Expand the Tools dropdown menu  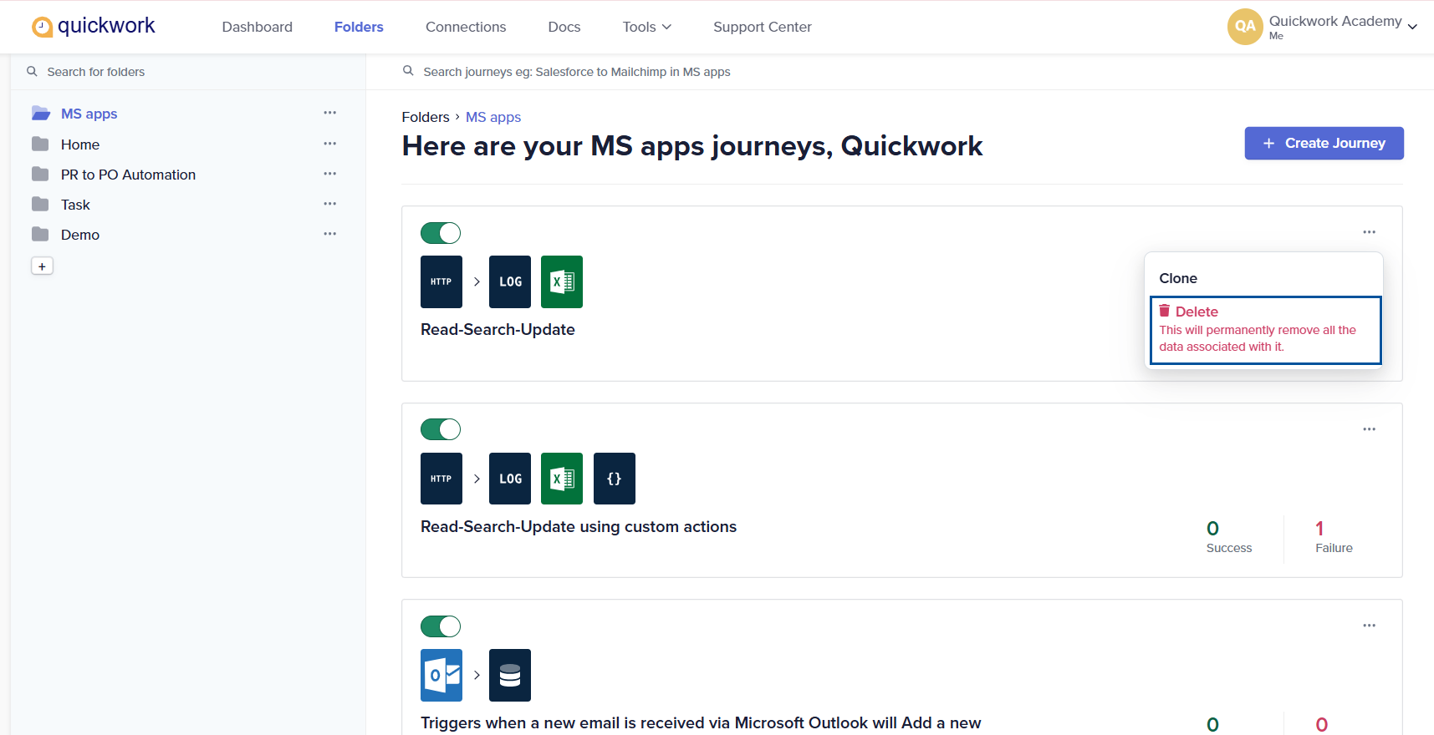(x=646, y=27)
